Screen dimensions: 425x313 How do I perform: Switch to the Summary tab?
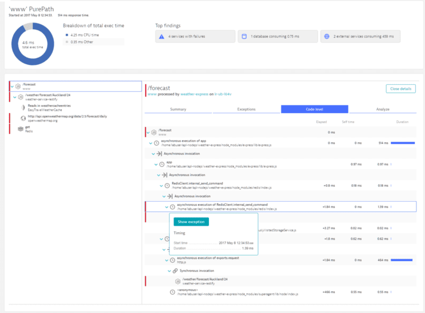(178, 109)
